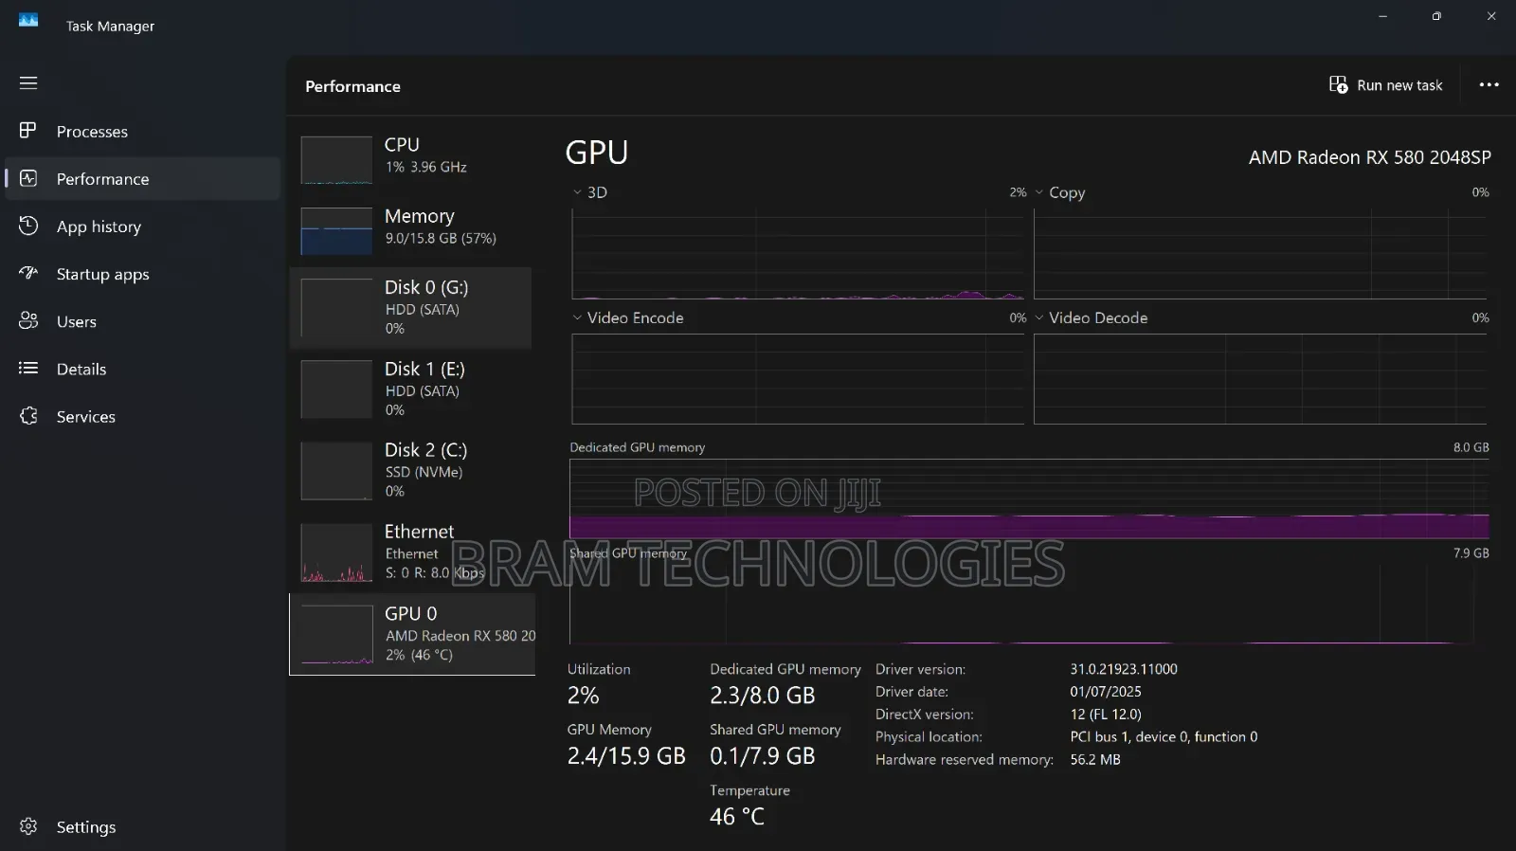Click the hardware reserved memory 56.2 MB

[1095, 760]
